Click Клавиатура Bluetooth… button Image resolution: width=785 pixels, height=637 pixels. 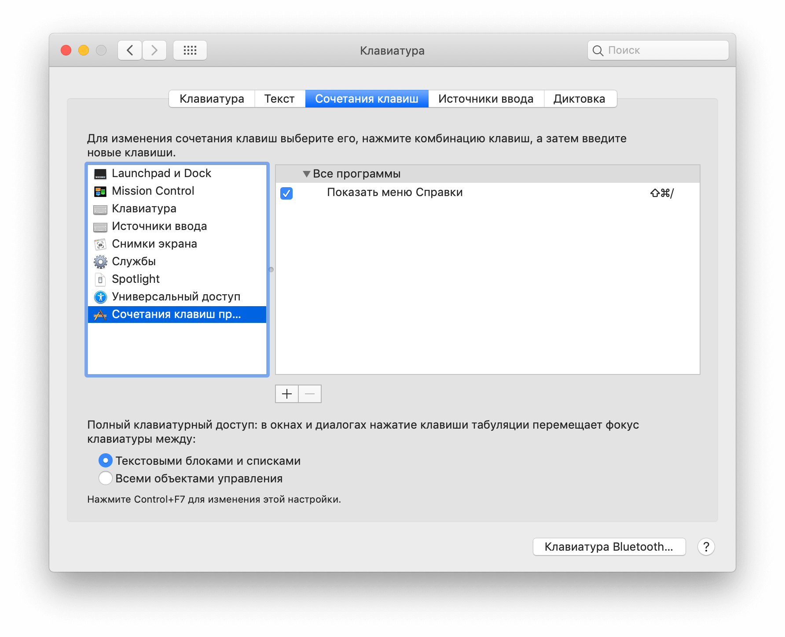coord(609,547)
